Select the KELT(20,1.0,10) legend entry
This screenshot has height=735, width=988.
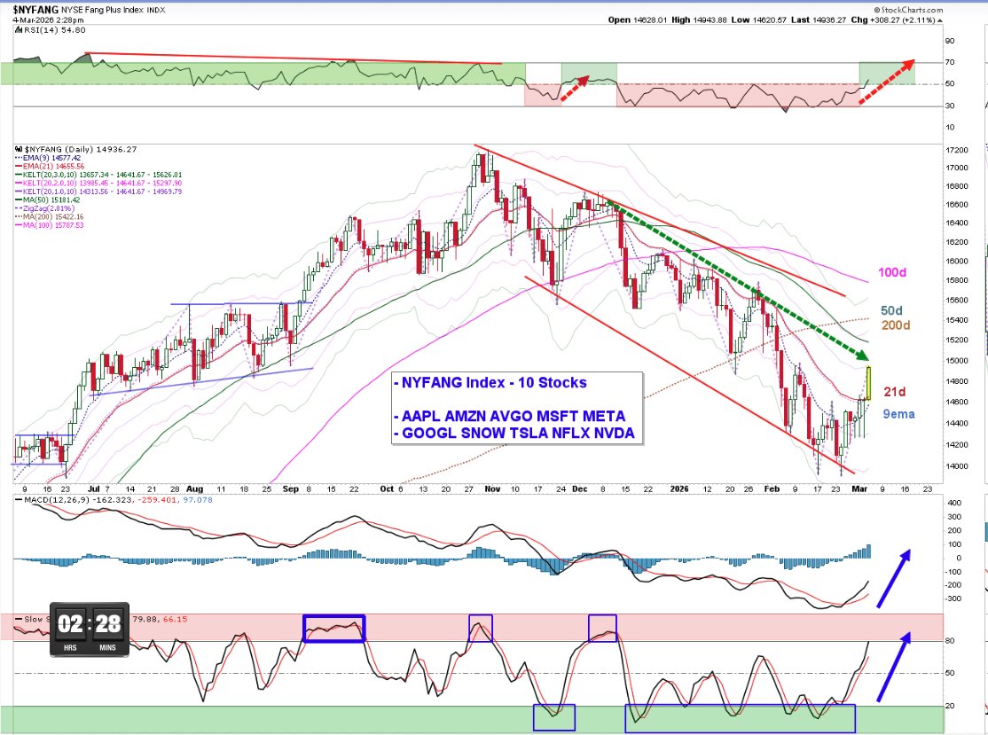click(x=98, y=192)
